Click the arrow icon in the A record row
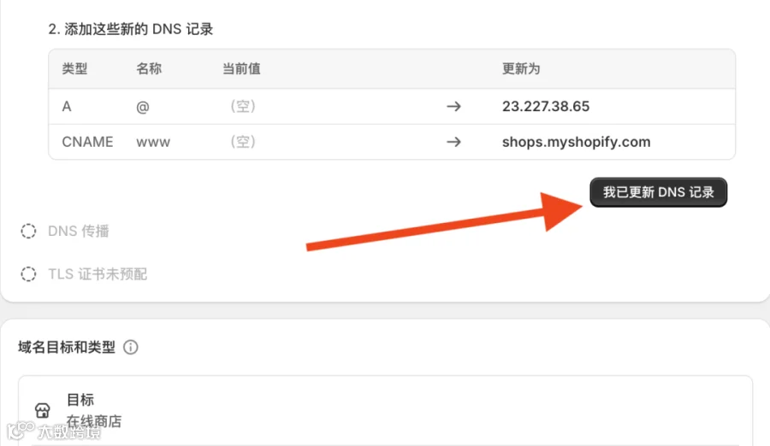The image size is (770, 446). point(453,107)
